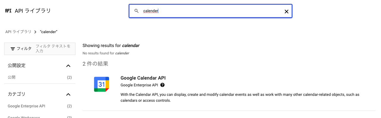Click into the calender search field
The height and width of the screenshot is (118, 381).
click(x=211, y=11)
